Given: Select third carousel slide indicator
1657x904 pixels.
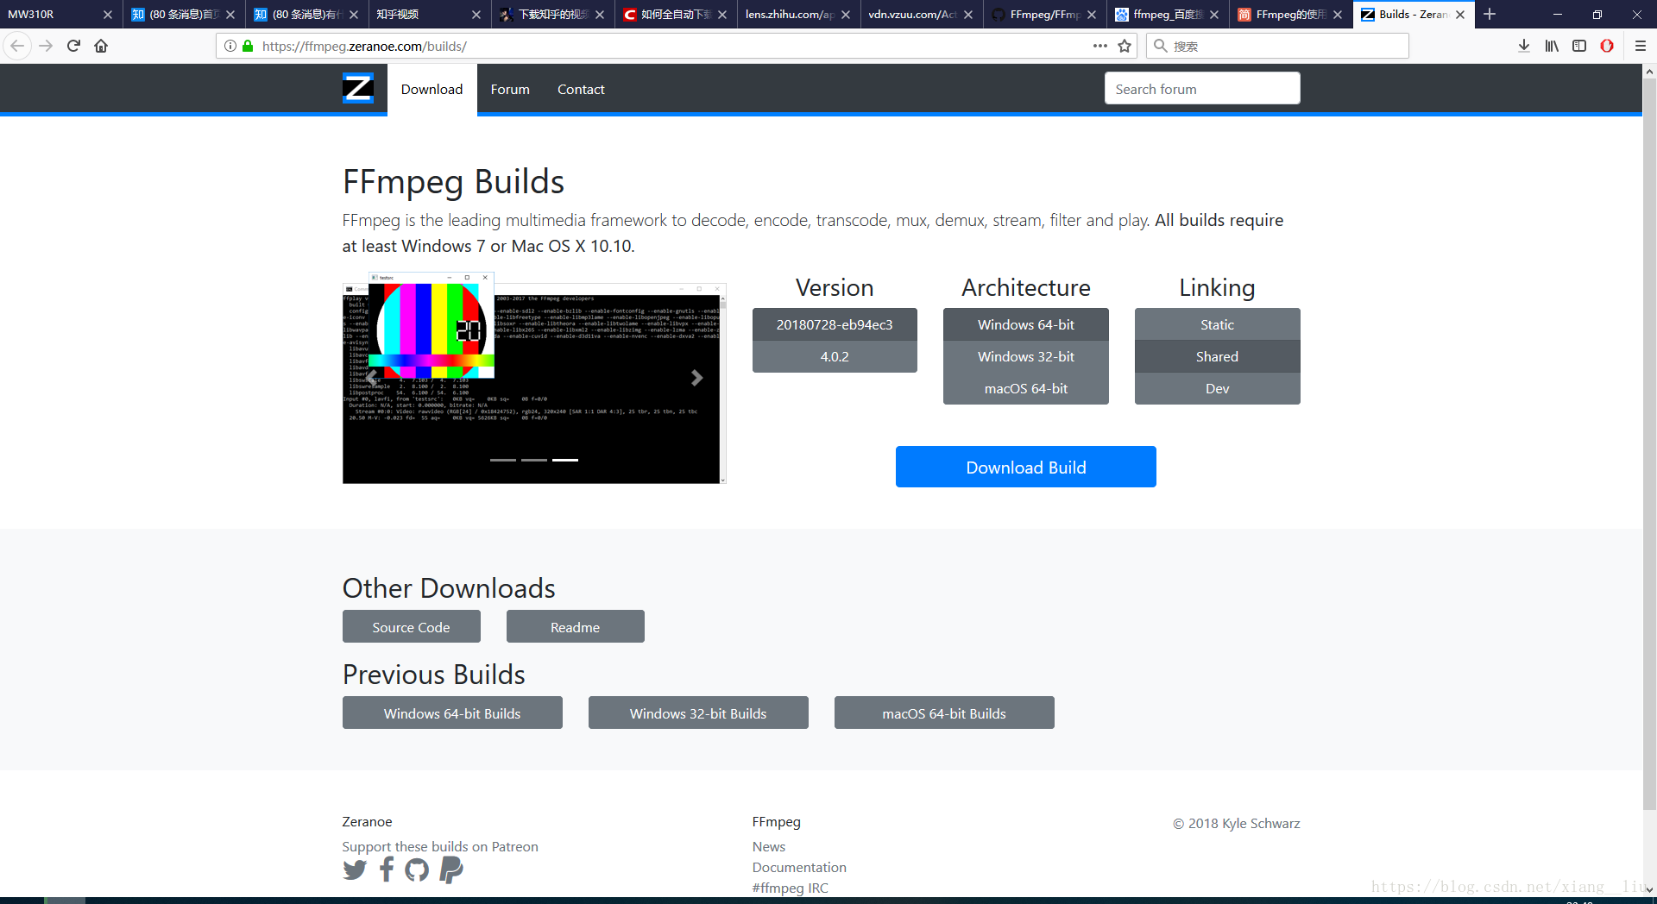Looking at the screenshot, I should tap(565, 460).
